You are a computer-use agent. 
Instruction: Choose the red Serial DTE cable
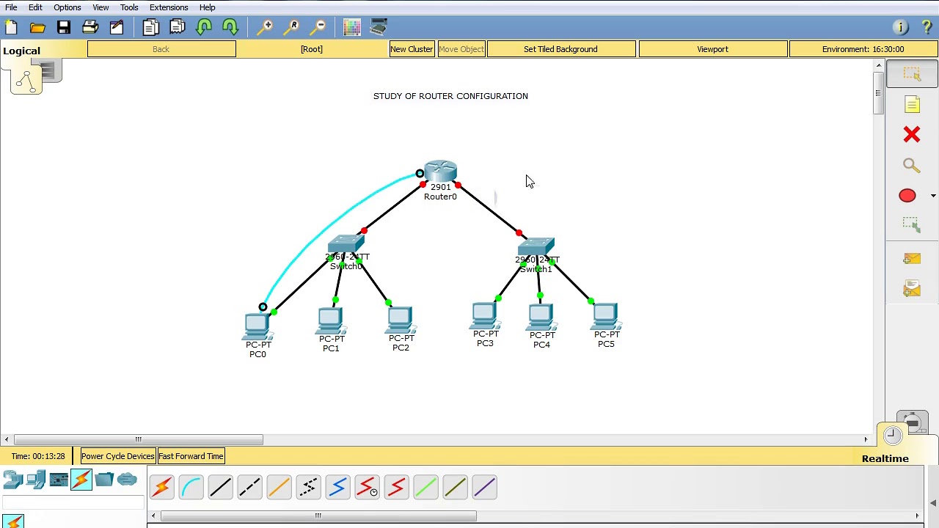click(396, 488)
